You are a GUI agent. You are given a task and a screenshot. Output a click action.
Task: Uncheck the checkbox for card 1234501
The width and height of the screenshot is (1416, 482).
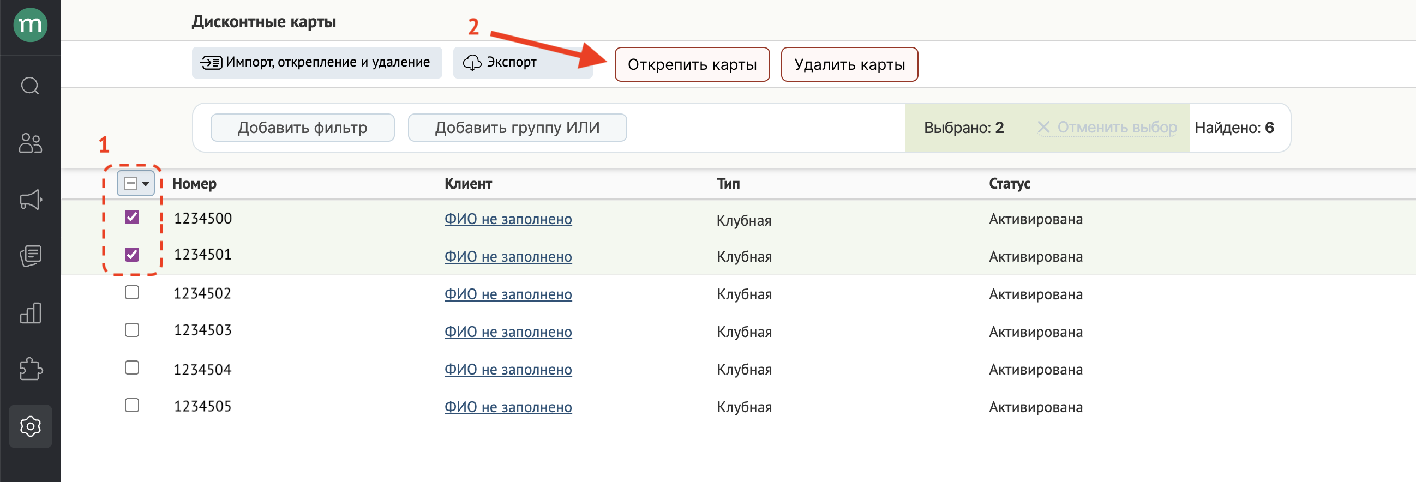click(x=132, y=255)
